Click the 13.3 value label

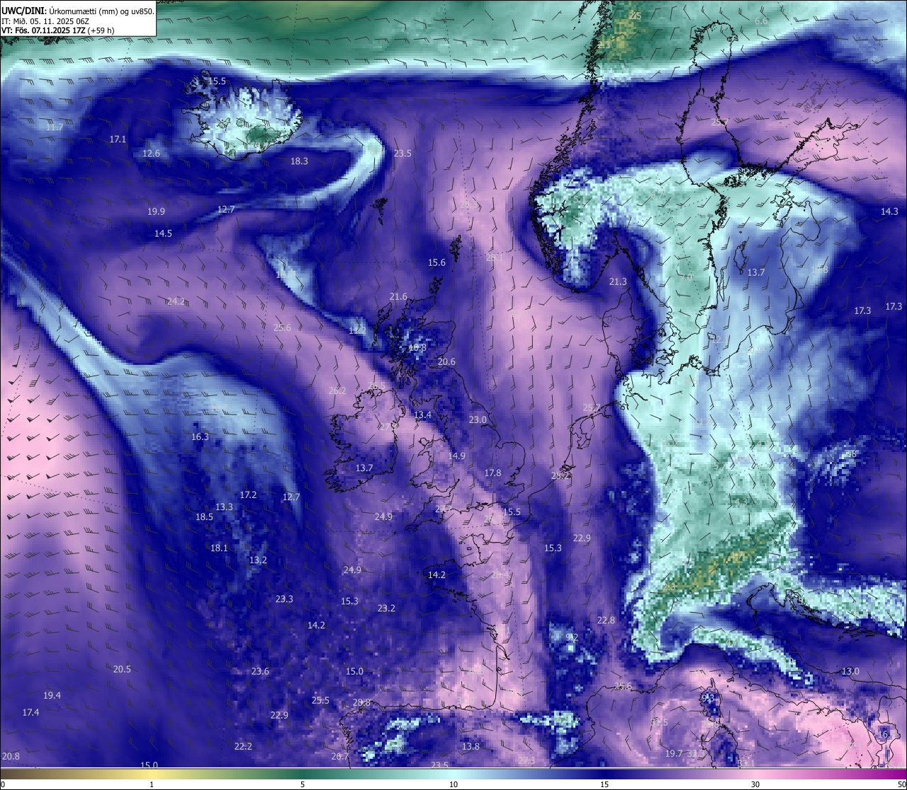pyautogui.click(x=224, y=507)
